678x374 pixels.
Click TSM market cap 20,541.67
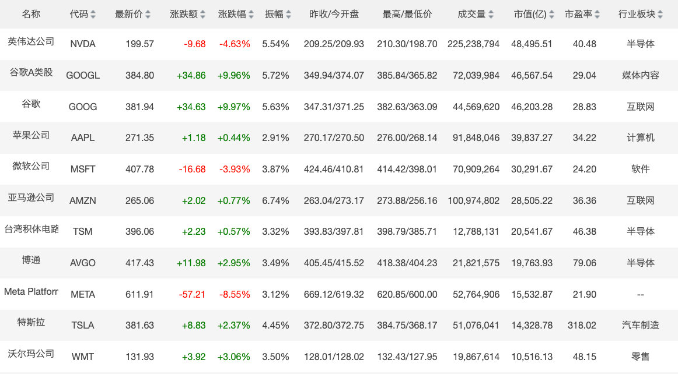532,231
